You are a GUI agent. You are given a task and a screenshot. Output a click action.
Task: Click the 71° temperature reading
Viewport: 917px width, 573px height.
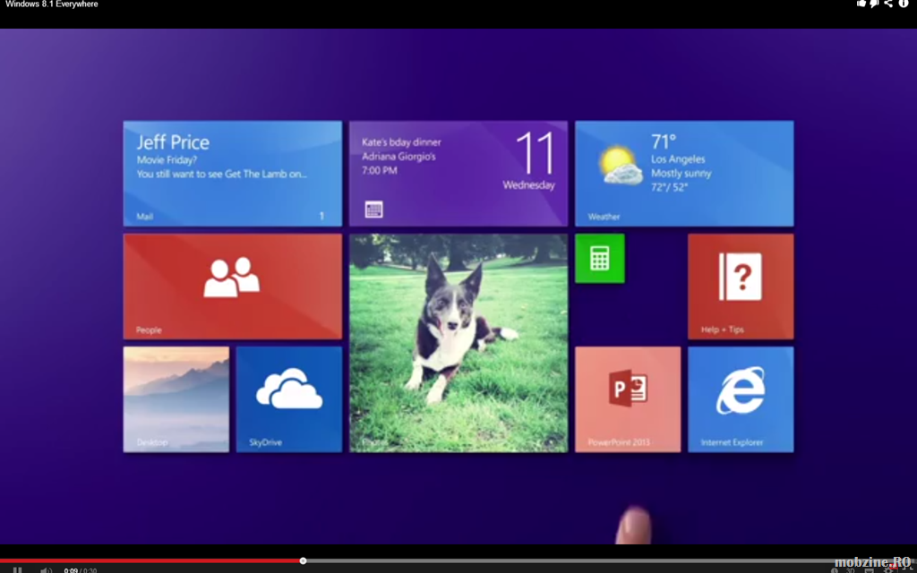point(664,141)
